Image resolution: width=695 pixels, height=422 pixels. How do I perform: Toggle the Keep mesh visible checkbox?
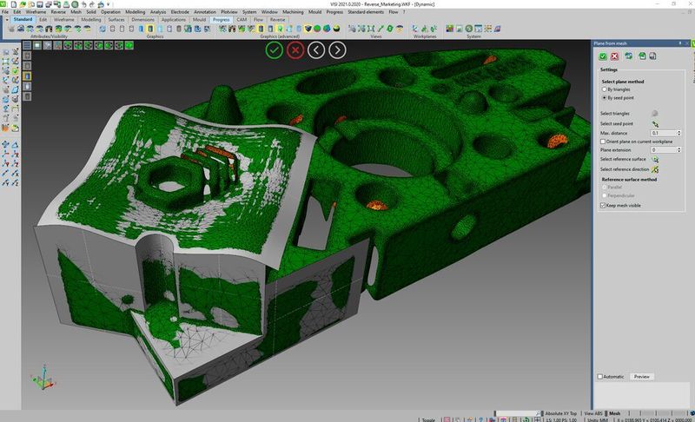coord(603,206)
